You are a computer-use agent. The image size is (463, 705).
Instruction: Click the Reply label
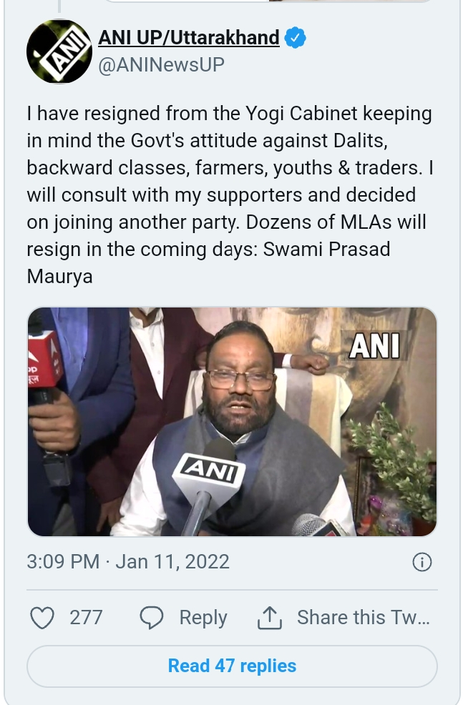(x=203, y=617)
